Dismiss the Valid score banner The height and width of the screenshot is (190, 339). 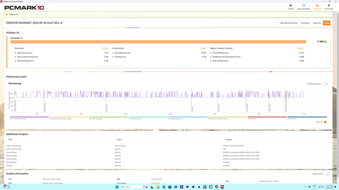pyautogui.click(x=329, y=14)
